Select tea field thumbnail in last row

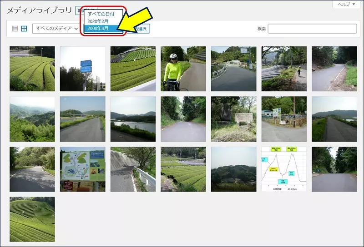click(x=32, y=219)
